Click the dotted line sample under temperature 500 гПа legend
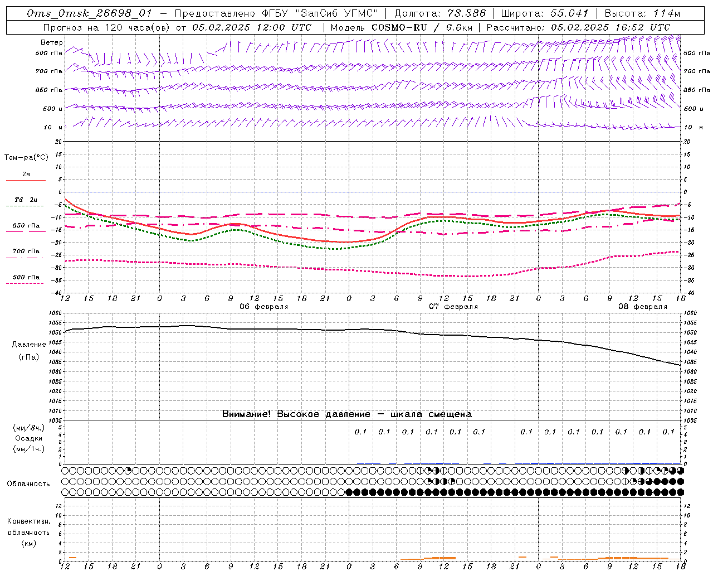This screenshot has width=713, height=571. (26, 283)
